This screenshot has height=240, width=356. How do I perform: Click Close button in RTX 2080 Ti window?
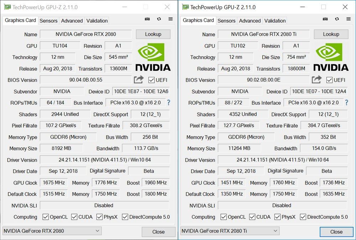tap(336, 232)
